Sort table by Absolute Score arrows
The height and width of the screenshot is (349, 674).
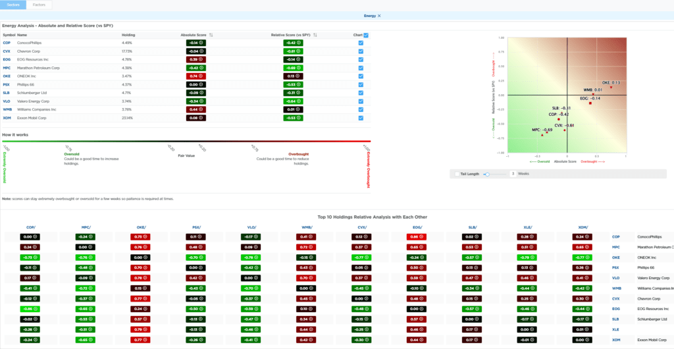coord(211,35)
